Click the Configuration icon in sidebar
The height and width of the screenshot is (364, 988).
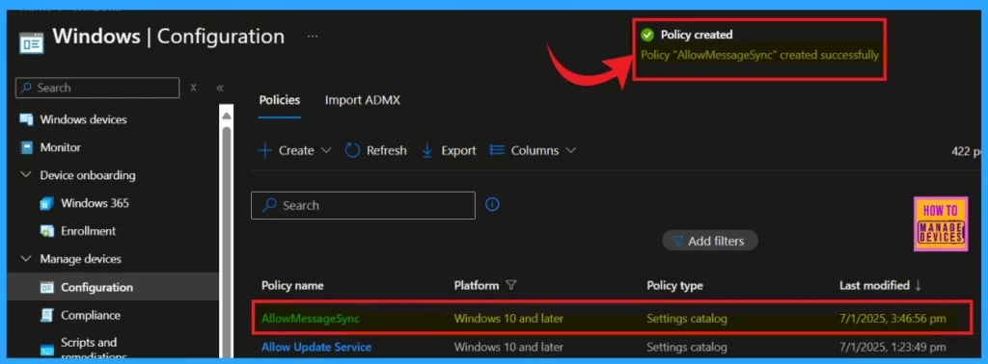pyautogui.click(x=46, y=287)
